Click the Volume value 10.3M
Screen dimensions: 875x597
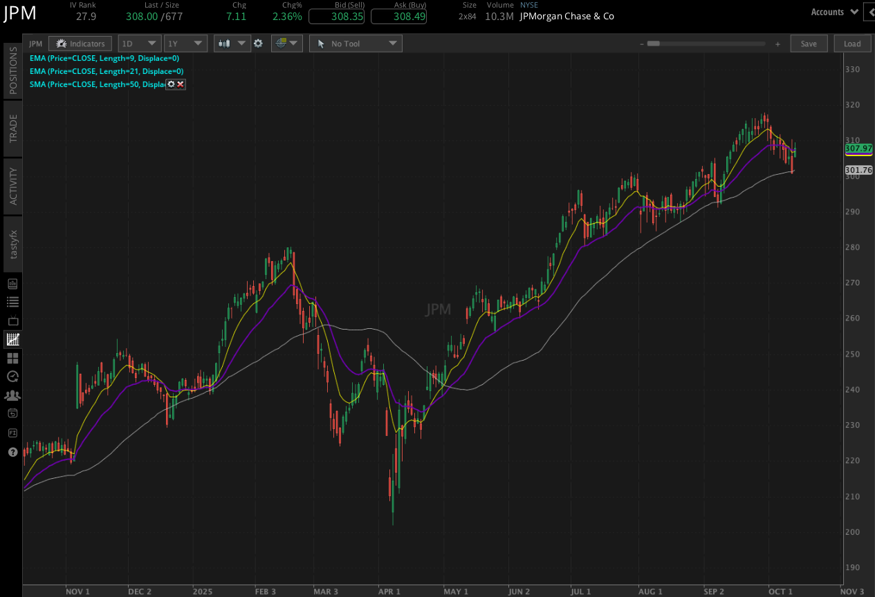499,16
